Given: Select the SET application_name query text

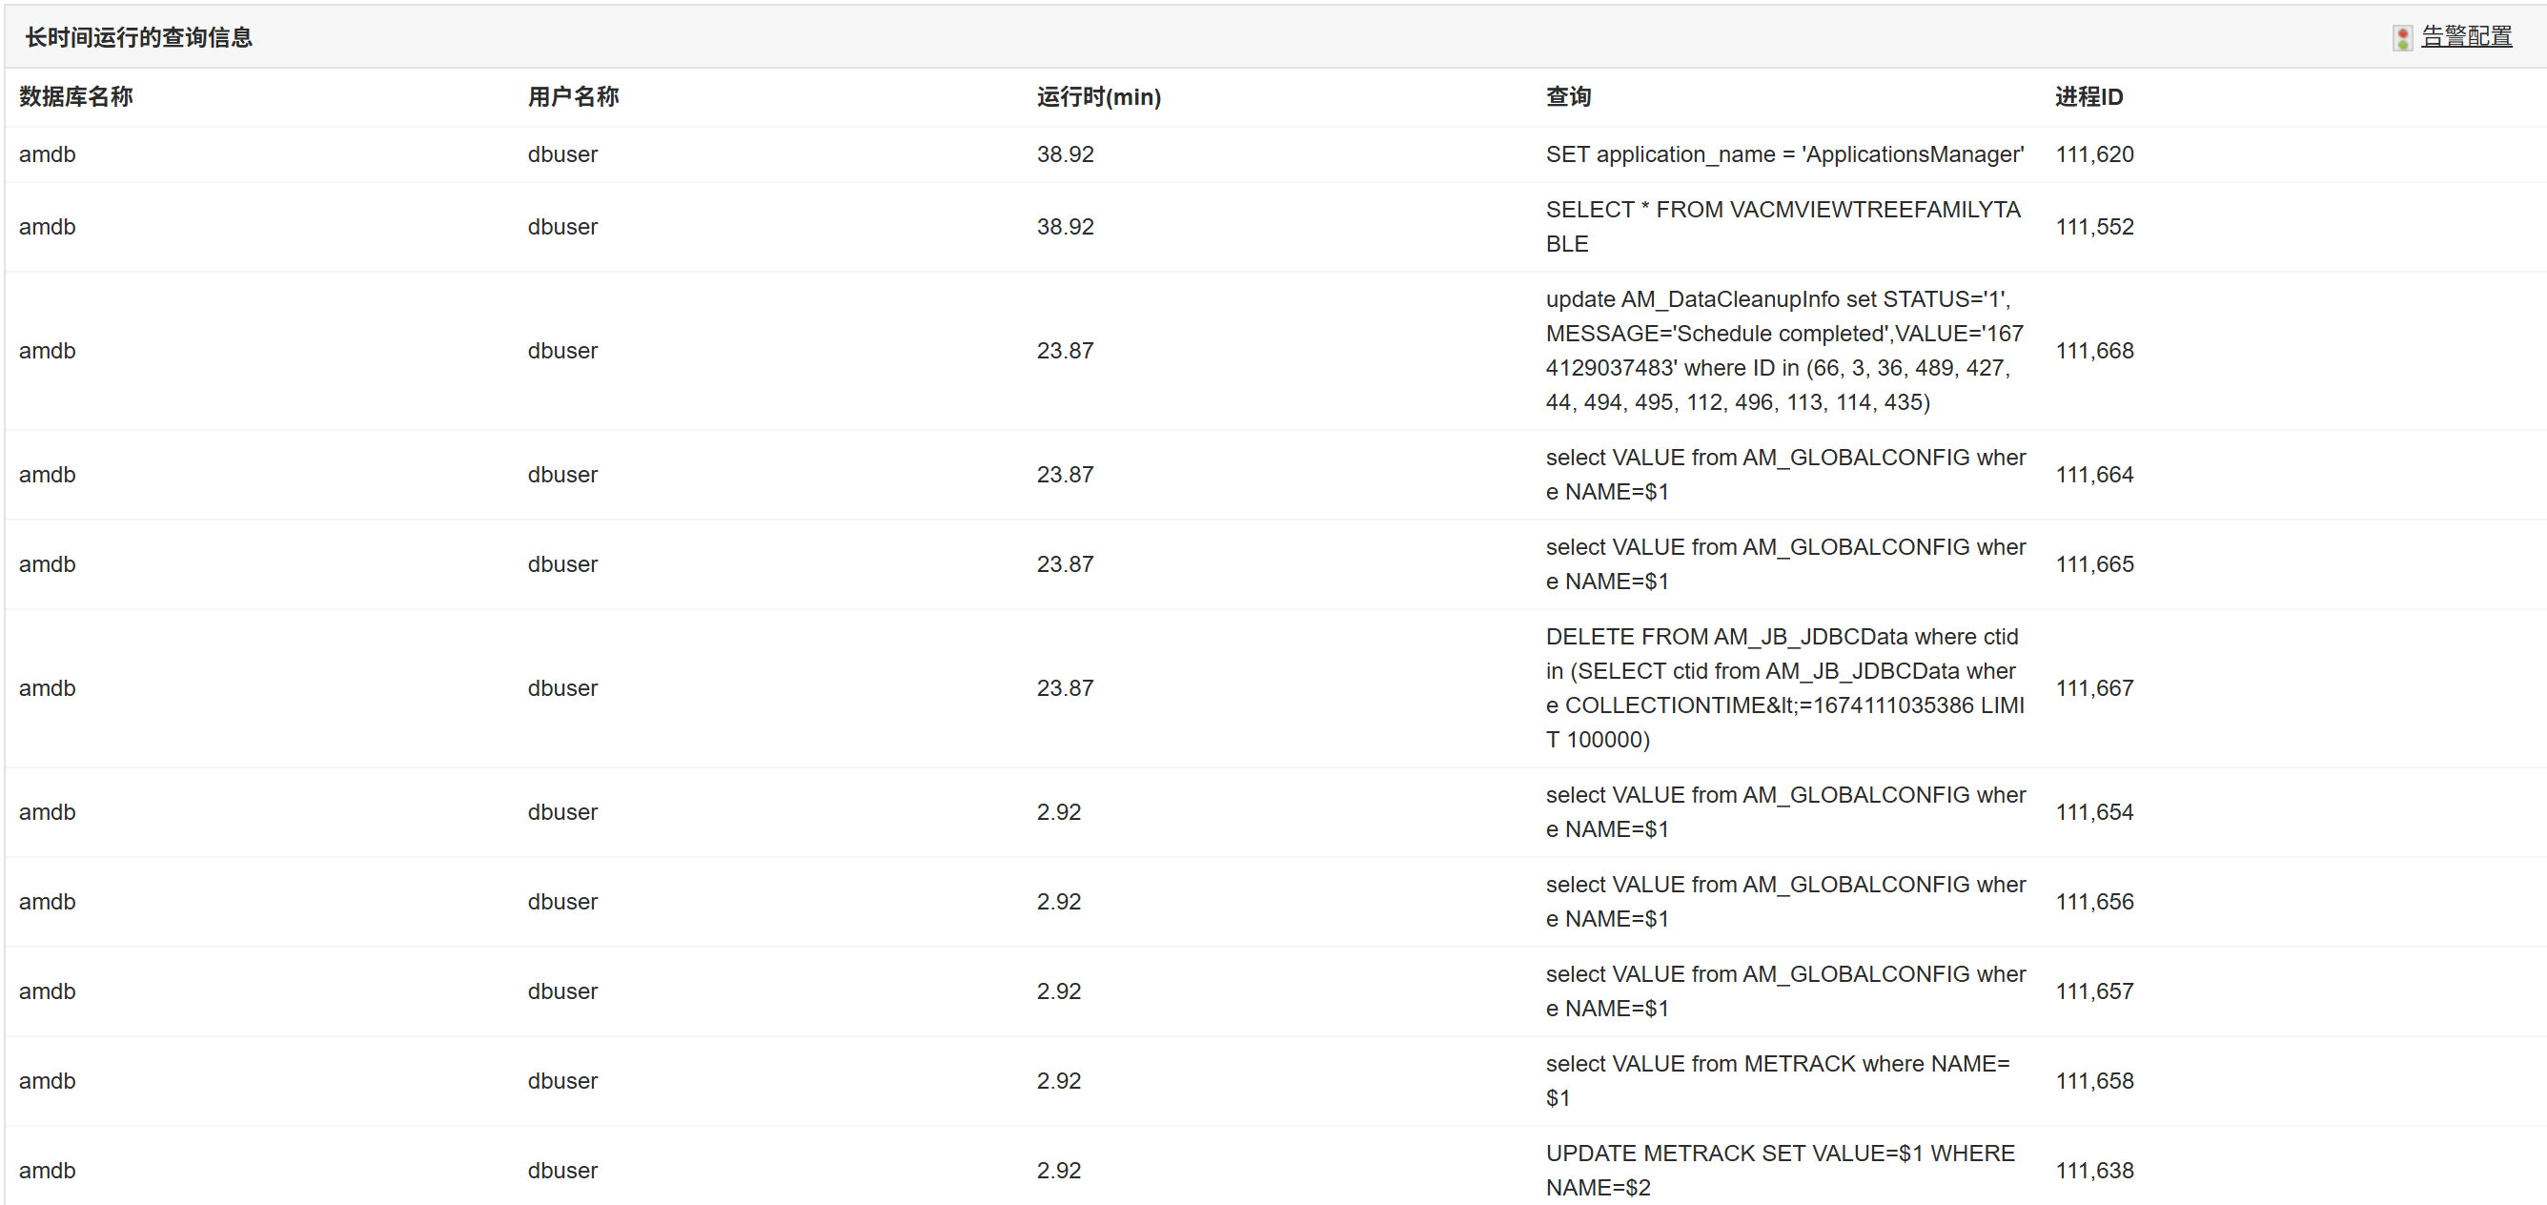Looking at the screenshot, I should pyautogui.click(x=1783, y=154).
